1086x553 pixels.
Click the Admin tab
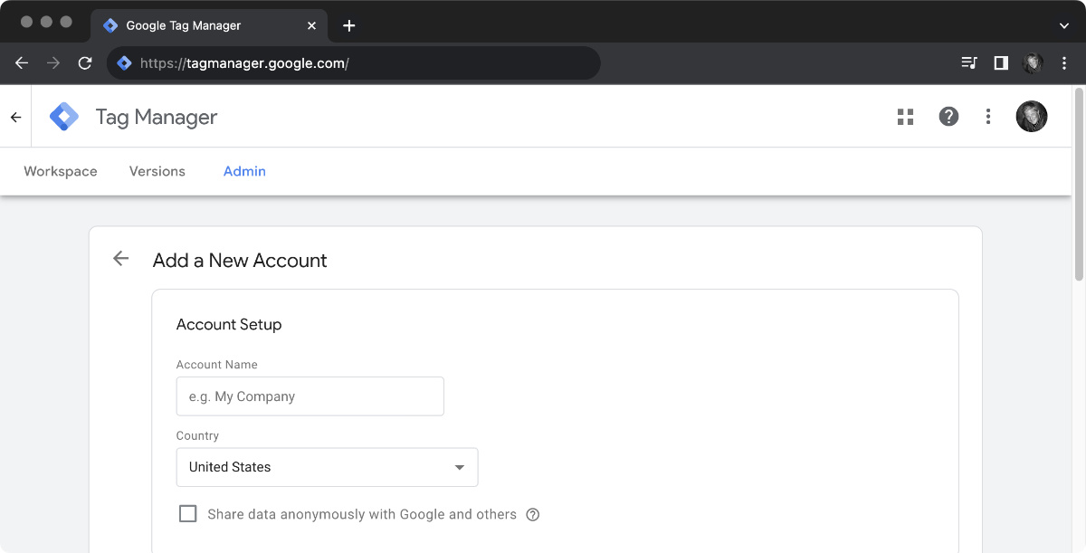click(244, 171)
